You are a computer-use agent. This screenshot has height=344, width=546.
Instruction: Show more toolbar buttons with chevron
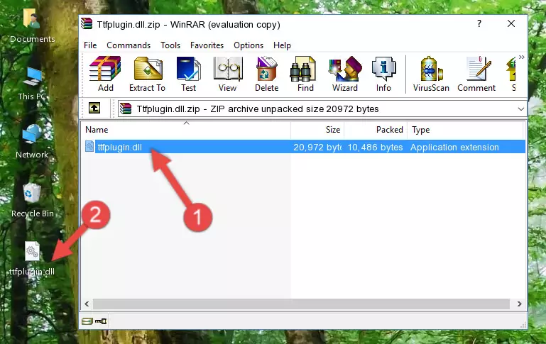[x=521, y=57]
